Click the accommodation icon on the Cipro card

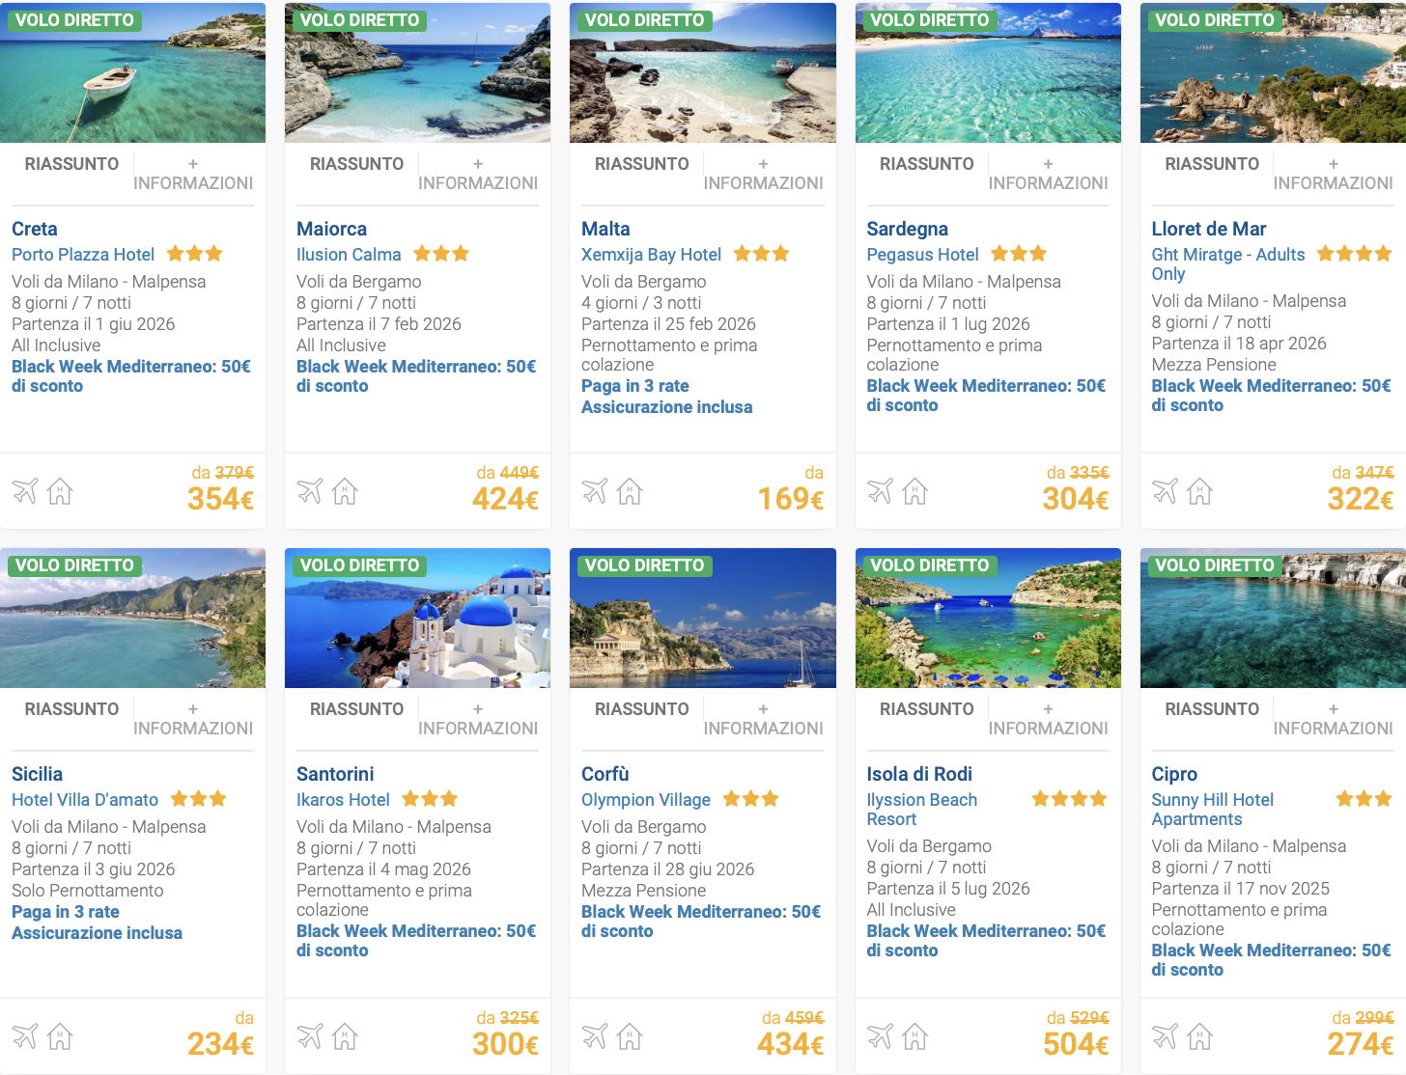coord(1200,1036)
